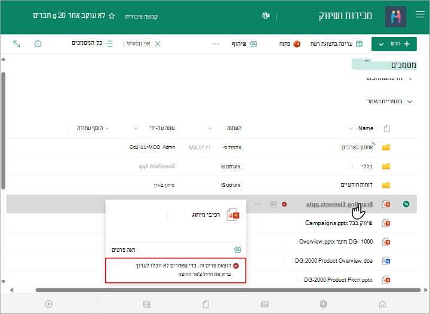Click the plus create icon in bottom bar
This screenshot has height=314, width=430.
48,304
